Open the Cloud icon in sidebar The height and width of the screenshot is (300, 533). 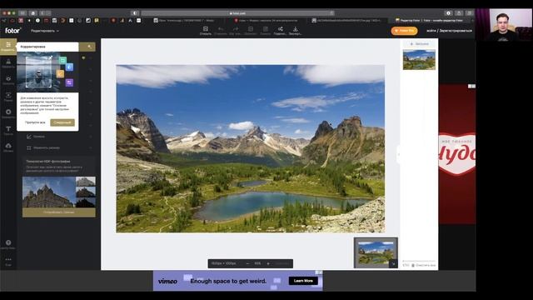coord(8,147)
